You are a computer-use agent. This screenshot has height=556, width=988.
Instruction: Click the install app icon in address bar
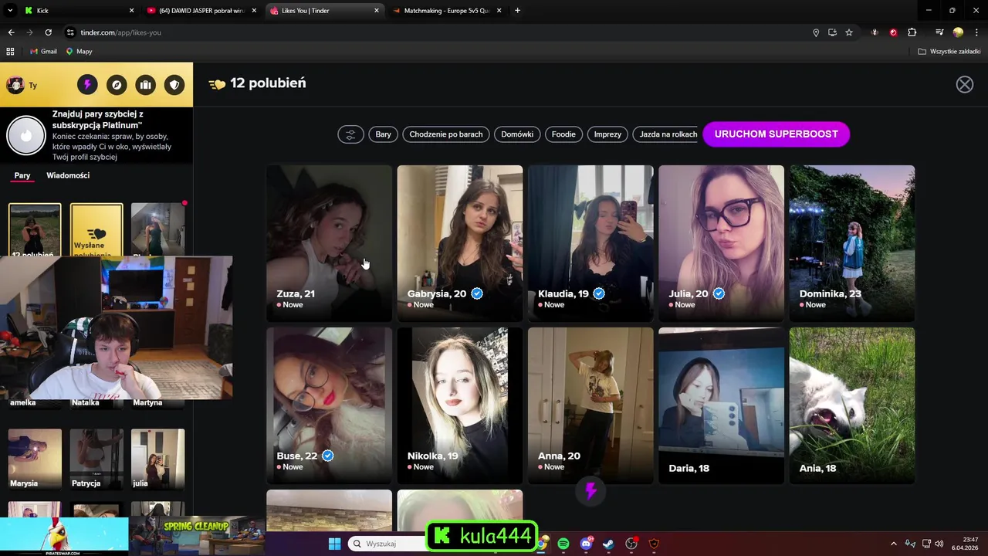[832, 32]
